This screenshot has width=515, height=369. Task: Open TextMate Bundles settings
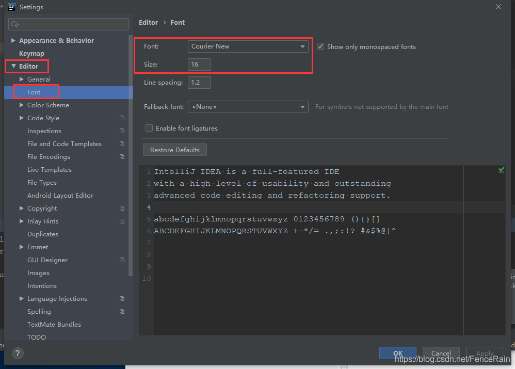click(x=54, y=324)
